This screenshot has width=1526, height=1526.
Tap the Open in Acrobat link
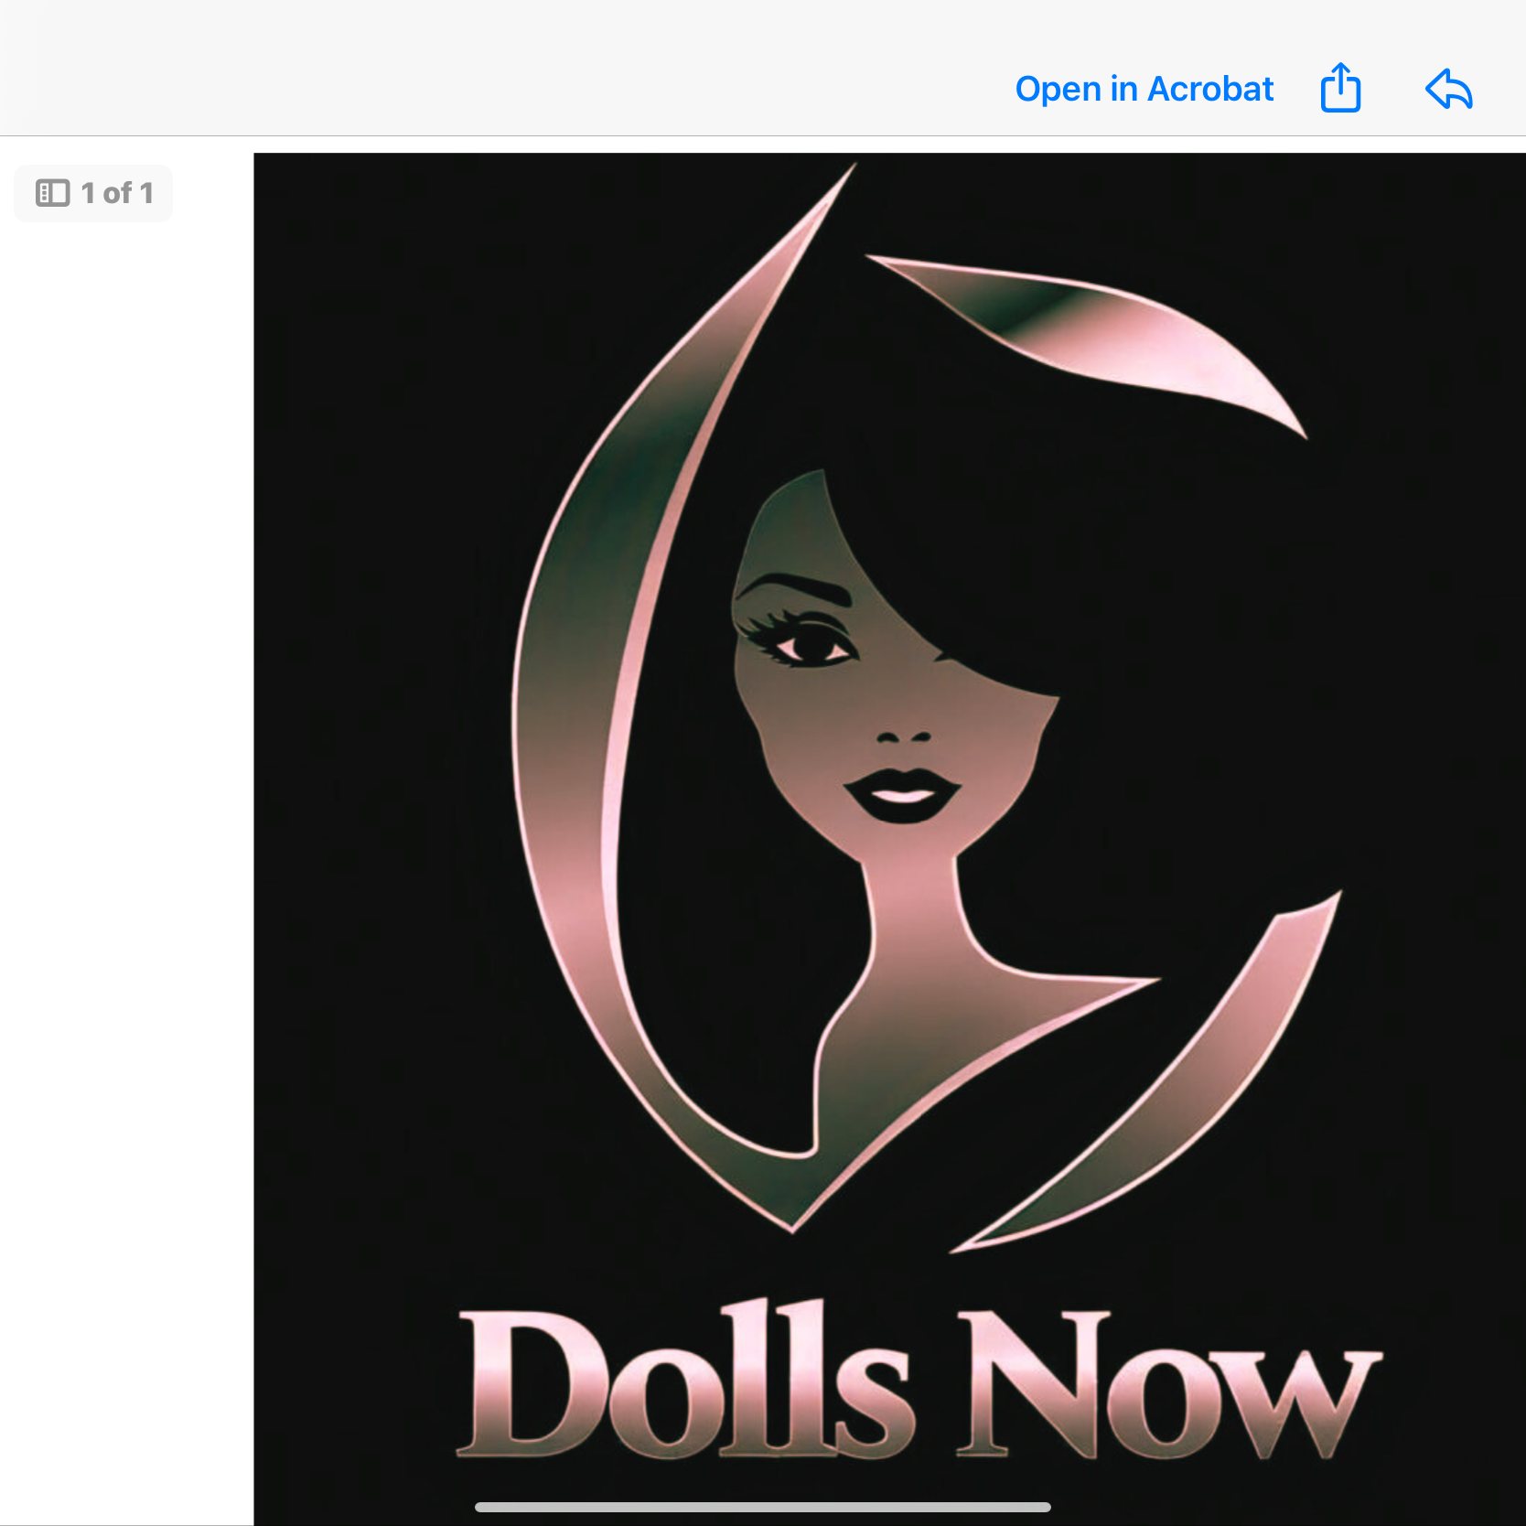(1144, 89)
